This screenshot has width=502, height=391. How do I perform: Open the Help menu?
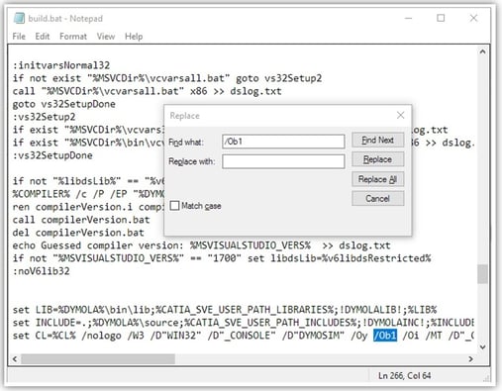point(134,37)
